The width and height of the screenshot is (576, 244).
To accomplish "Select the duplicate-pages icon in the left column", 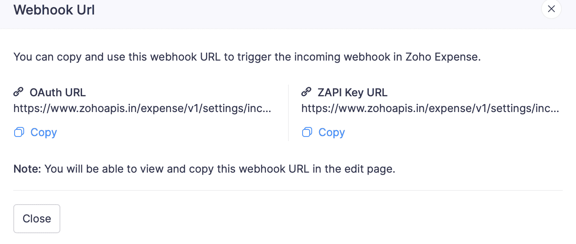I will point(19,132).
